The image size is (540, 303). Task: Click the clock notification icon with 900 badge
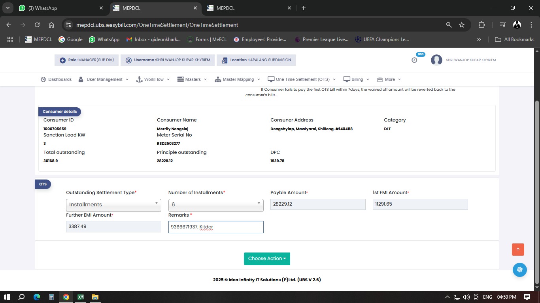click(x=414, y=60)
